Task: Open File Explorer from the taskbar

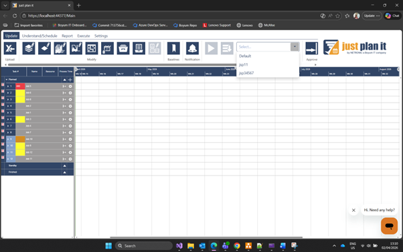Action: (x=191, y=246)
